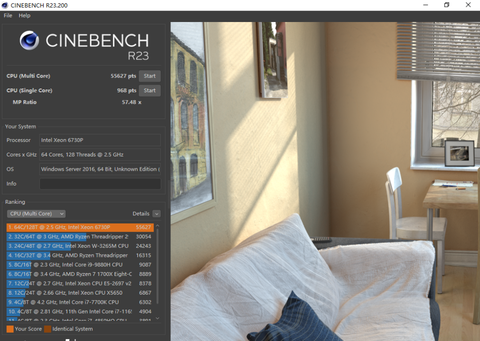Click the Cinebench logo sphere icon

(29, 40)
